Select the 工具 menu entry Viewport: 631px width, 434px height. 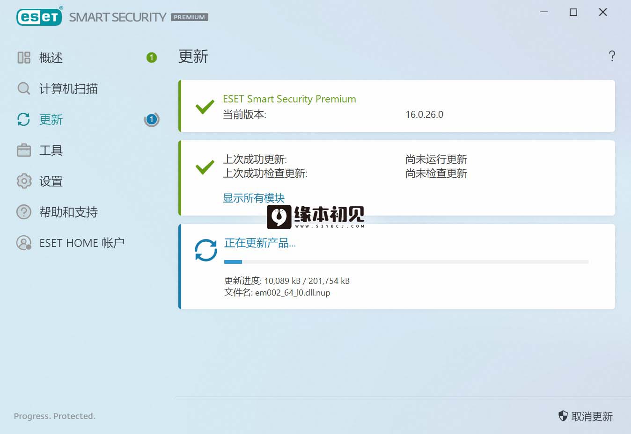pos(51,150)
